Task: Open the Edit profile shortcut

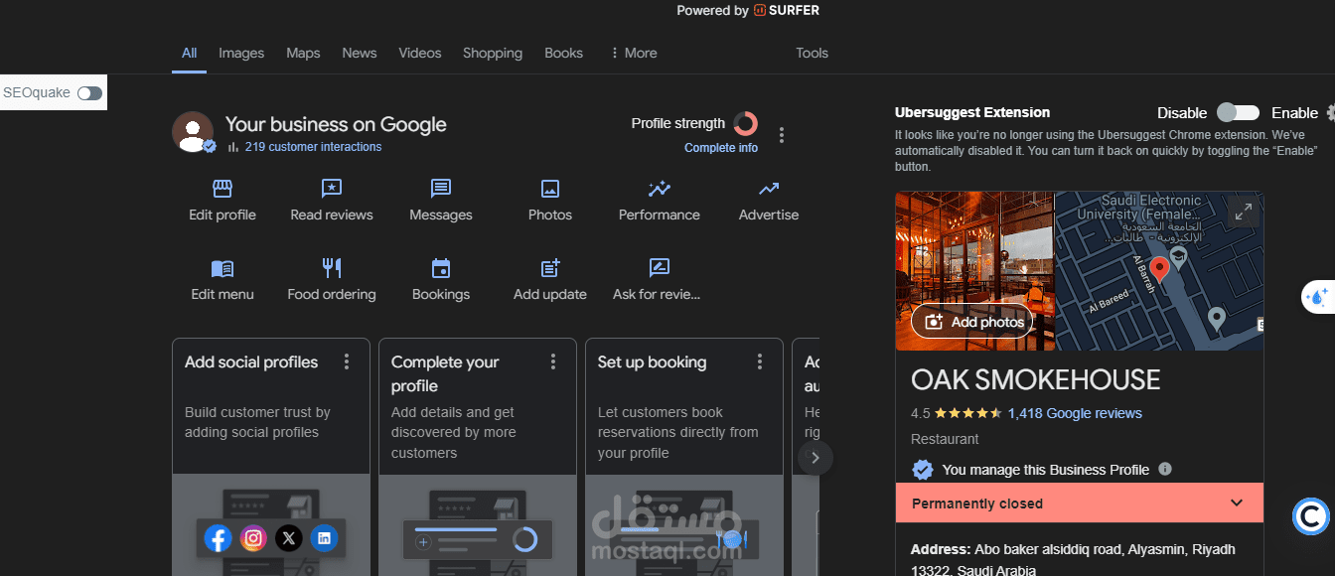Action: 222,201
